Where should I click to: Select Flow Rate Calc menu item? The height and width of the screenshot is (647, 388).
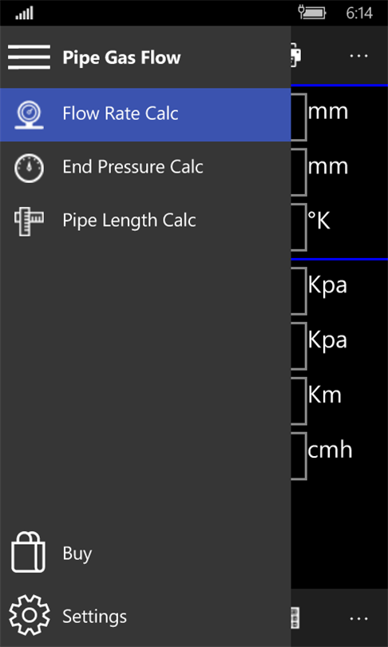[145, 114]
